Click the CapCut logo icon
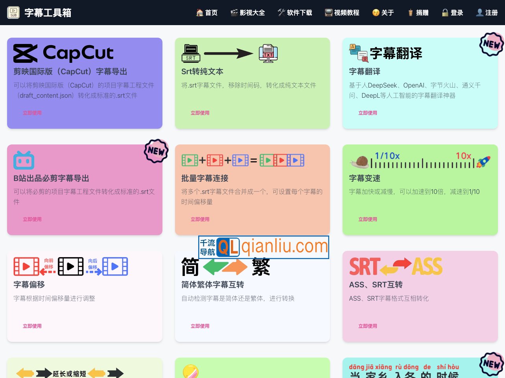 coord(25,53)
